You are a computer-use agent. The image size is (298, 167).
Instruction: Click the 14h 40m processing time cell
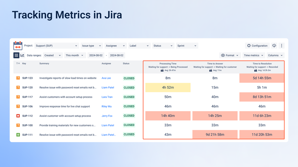tap(168, 116)
